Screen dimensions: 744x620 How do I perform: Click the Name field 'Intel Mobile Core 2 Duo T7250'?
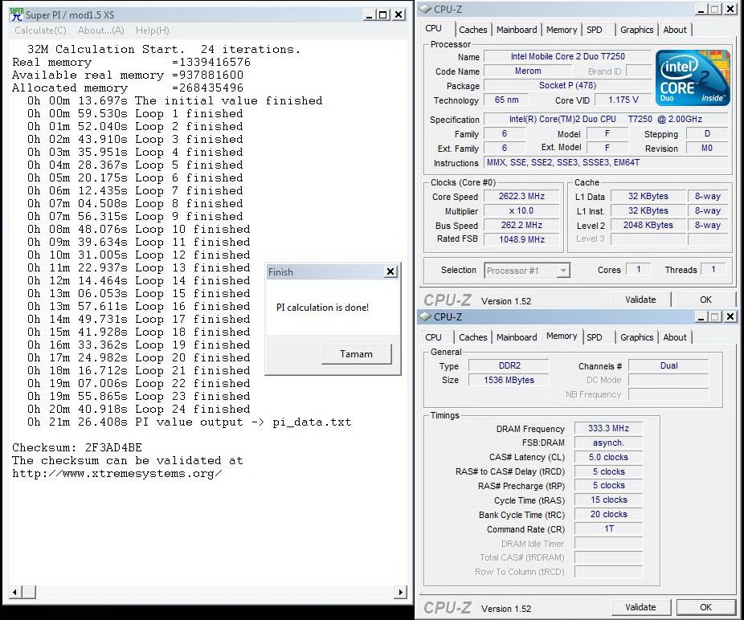click(x=567, y=56)
